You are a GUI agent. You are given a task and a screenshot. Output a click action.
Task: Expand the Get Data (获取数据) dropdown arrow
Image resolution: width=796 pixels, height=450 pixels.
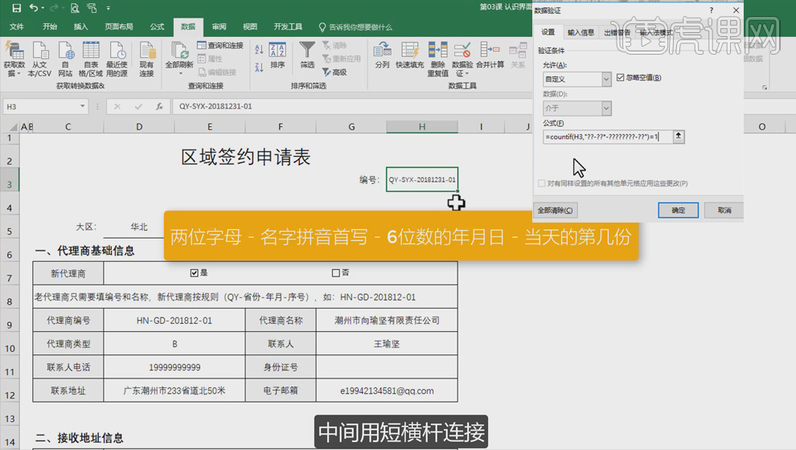click(18, 74)
